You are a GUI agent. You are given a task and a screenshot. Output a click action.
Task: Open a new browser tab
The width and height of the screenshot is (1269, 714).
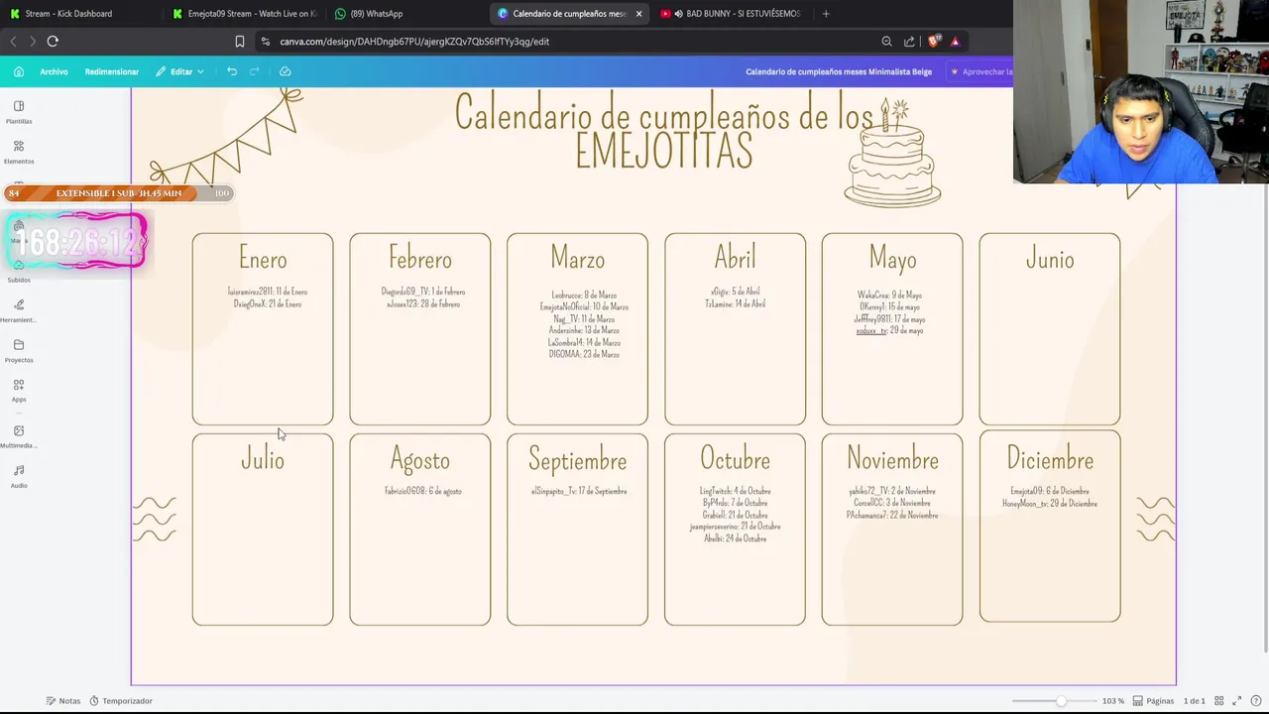tap(826, 14)
